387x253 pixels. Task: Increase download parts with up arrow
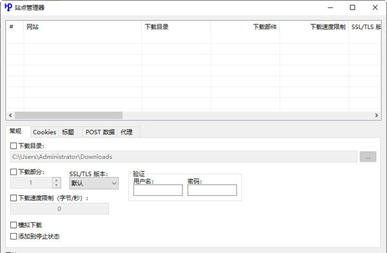57,180
